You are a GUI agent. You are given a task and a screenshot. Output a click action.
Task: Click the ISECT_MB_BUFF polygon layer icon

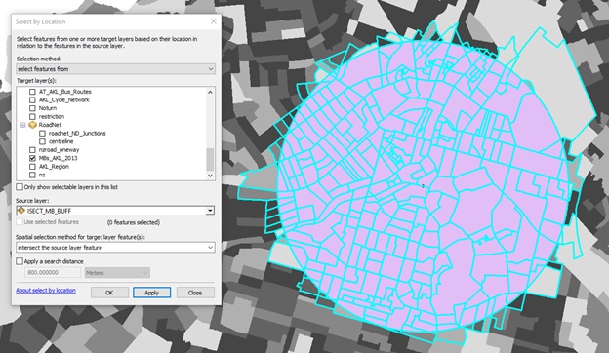pyautogui.click(x=20, y=211)
